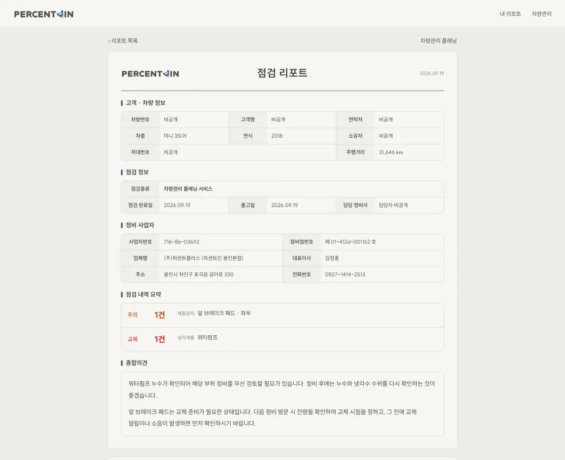The width and height of the screenshot is (565, 460).
Task: Click the 출고일 label cell
Action: pos(248,205)
